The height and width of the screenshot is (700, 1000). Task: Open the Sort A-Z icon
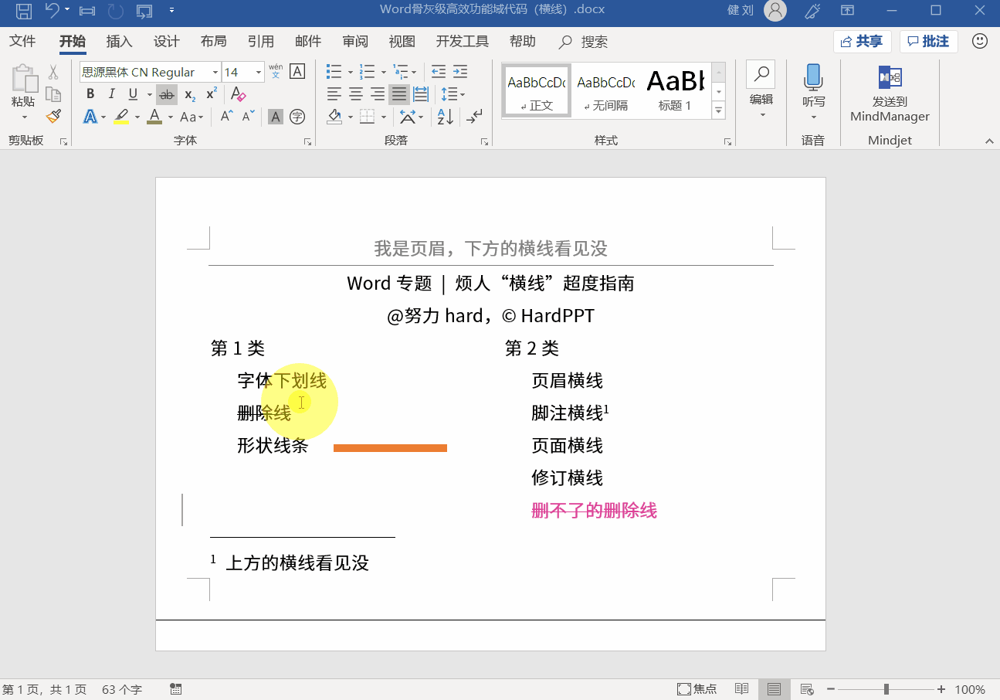click(446, 117)
